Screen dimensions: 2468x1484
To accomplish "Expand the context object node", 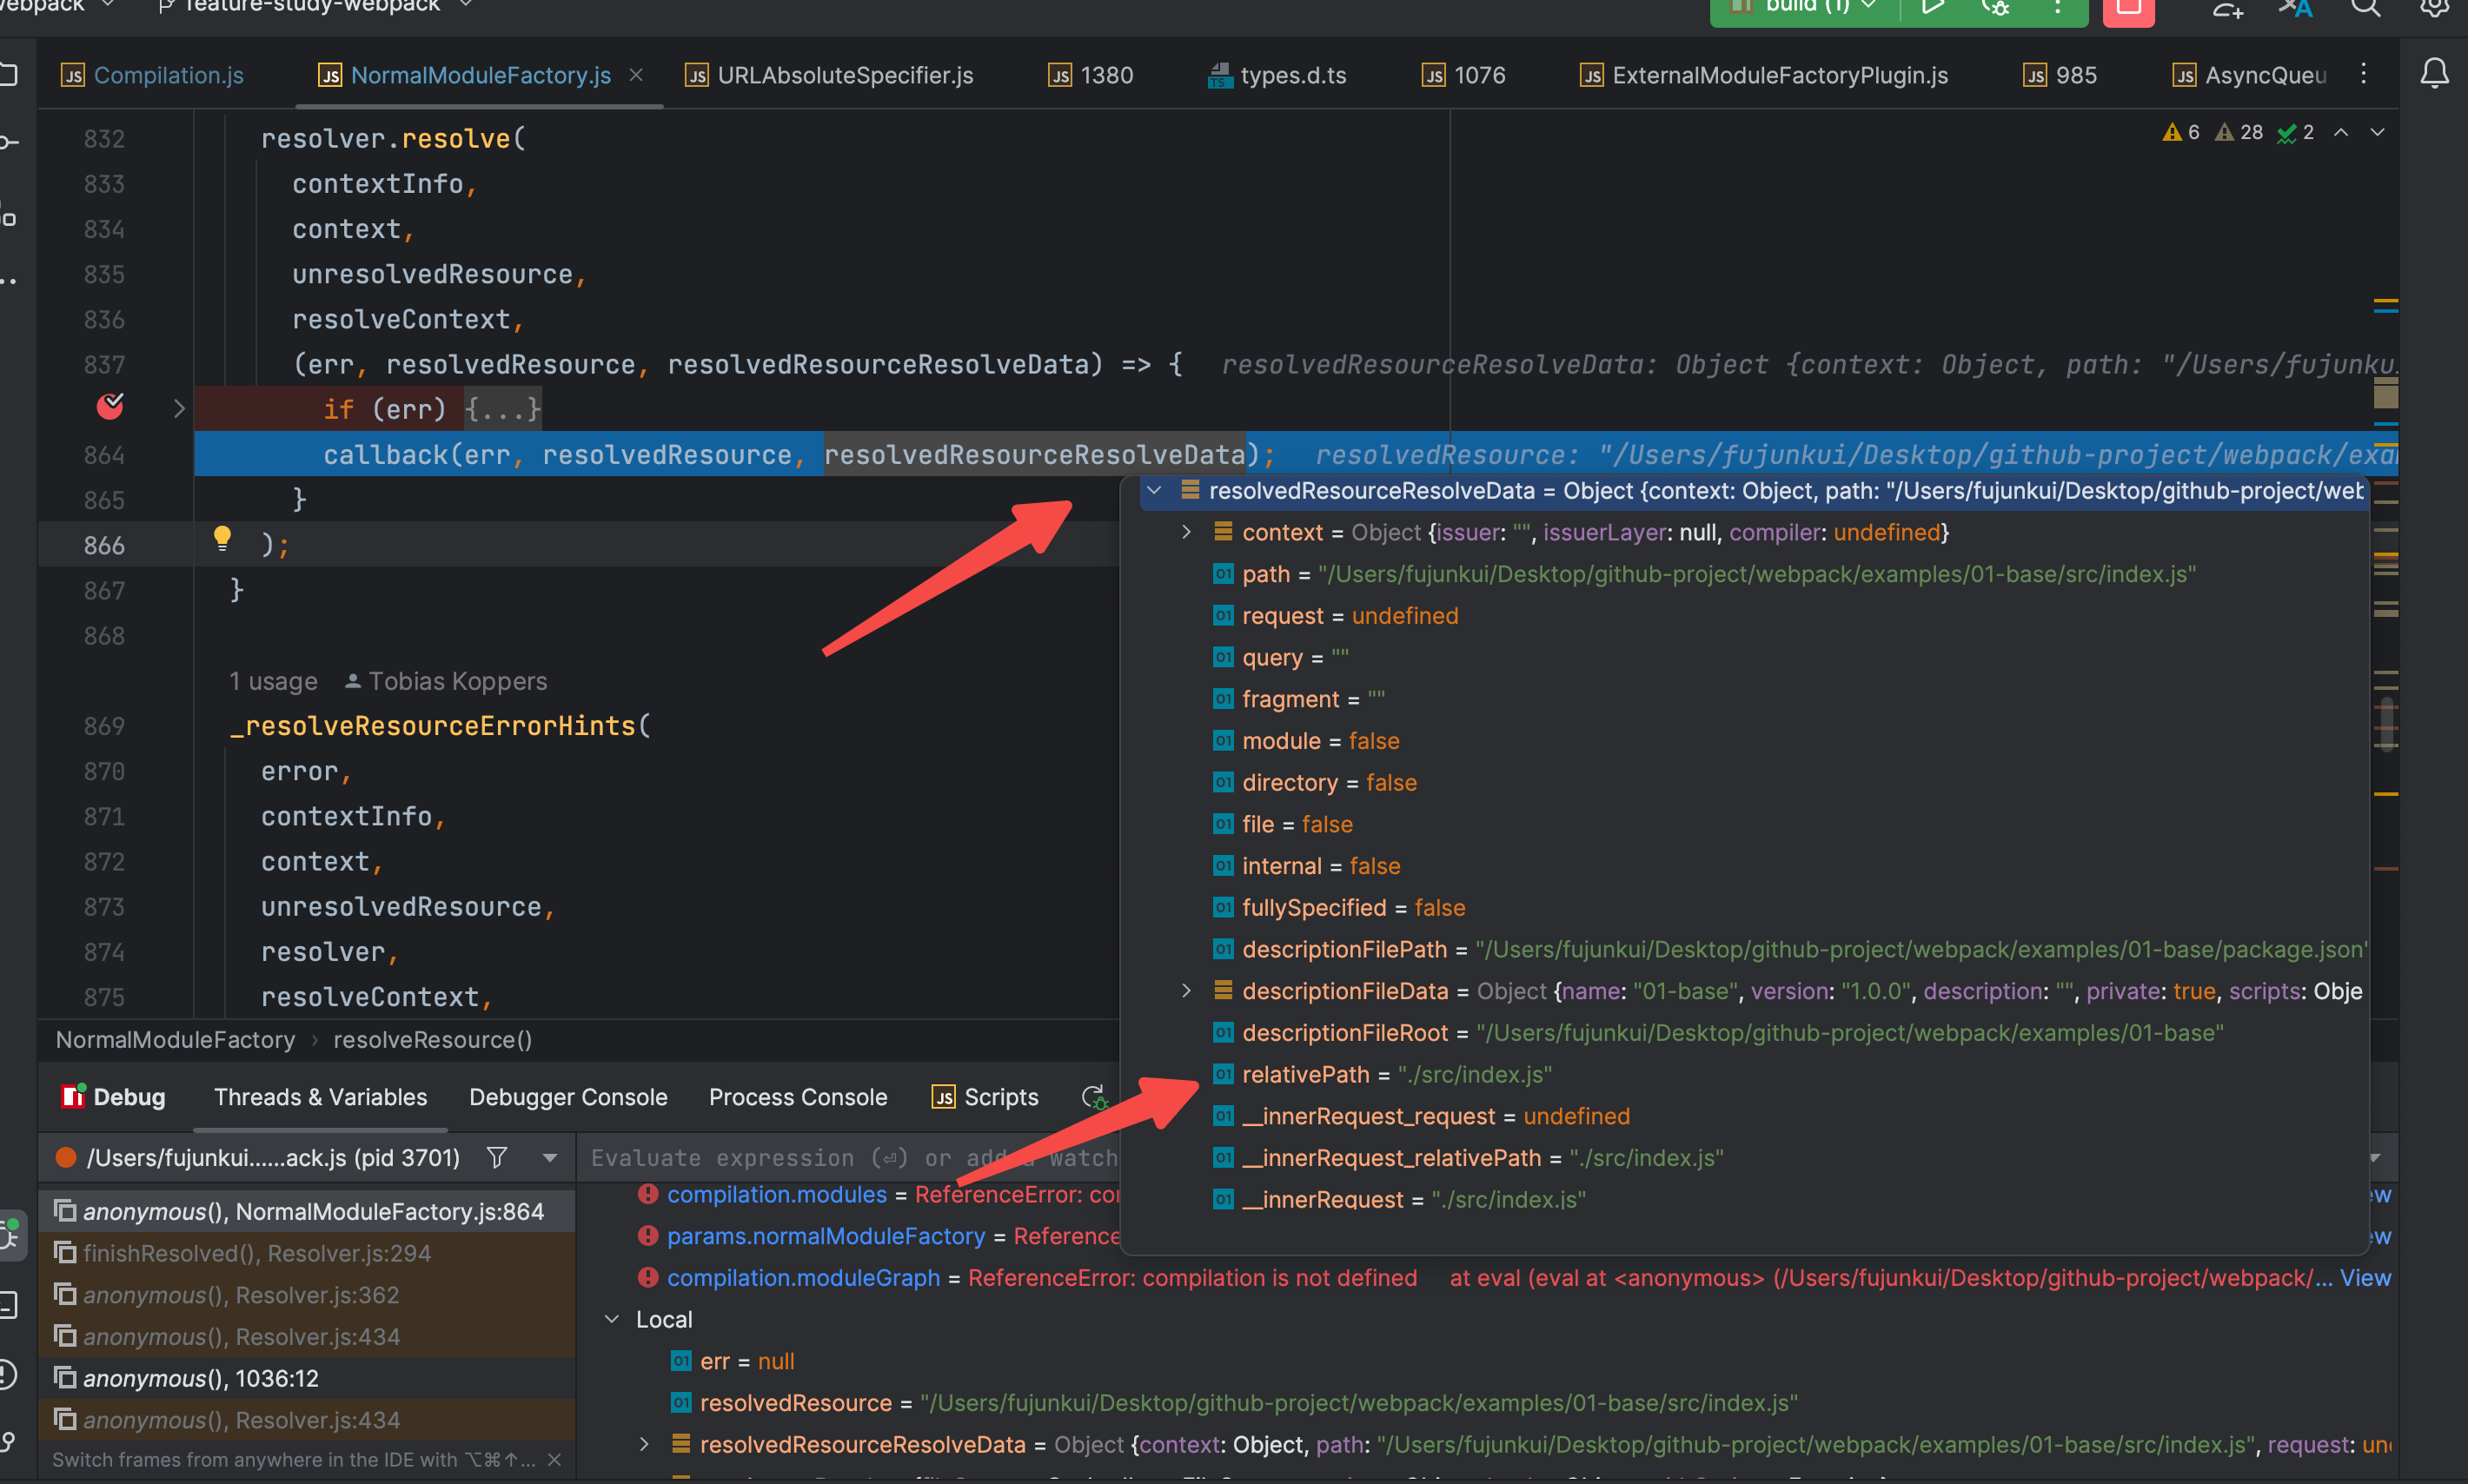I will pos(1186,532).
